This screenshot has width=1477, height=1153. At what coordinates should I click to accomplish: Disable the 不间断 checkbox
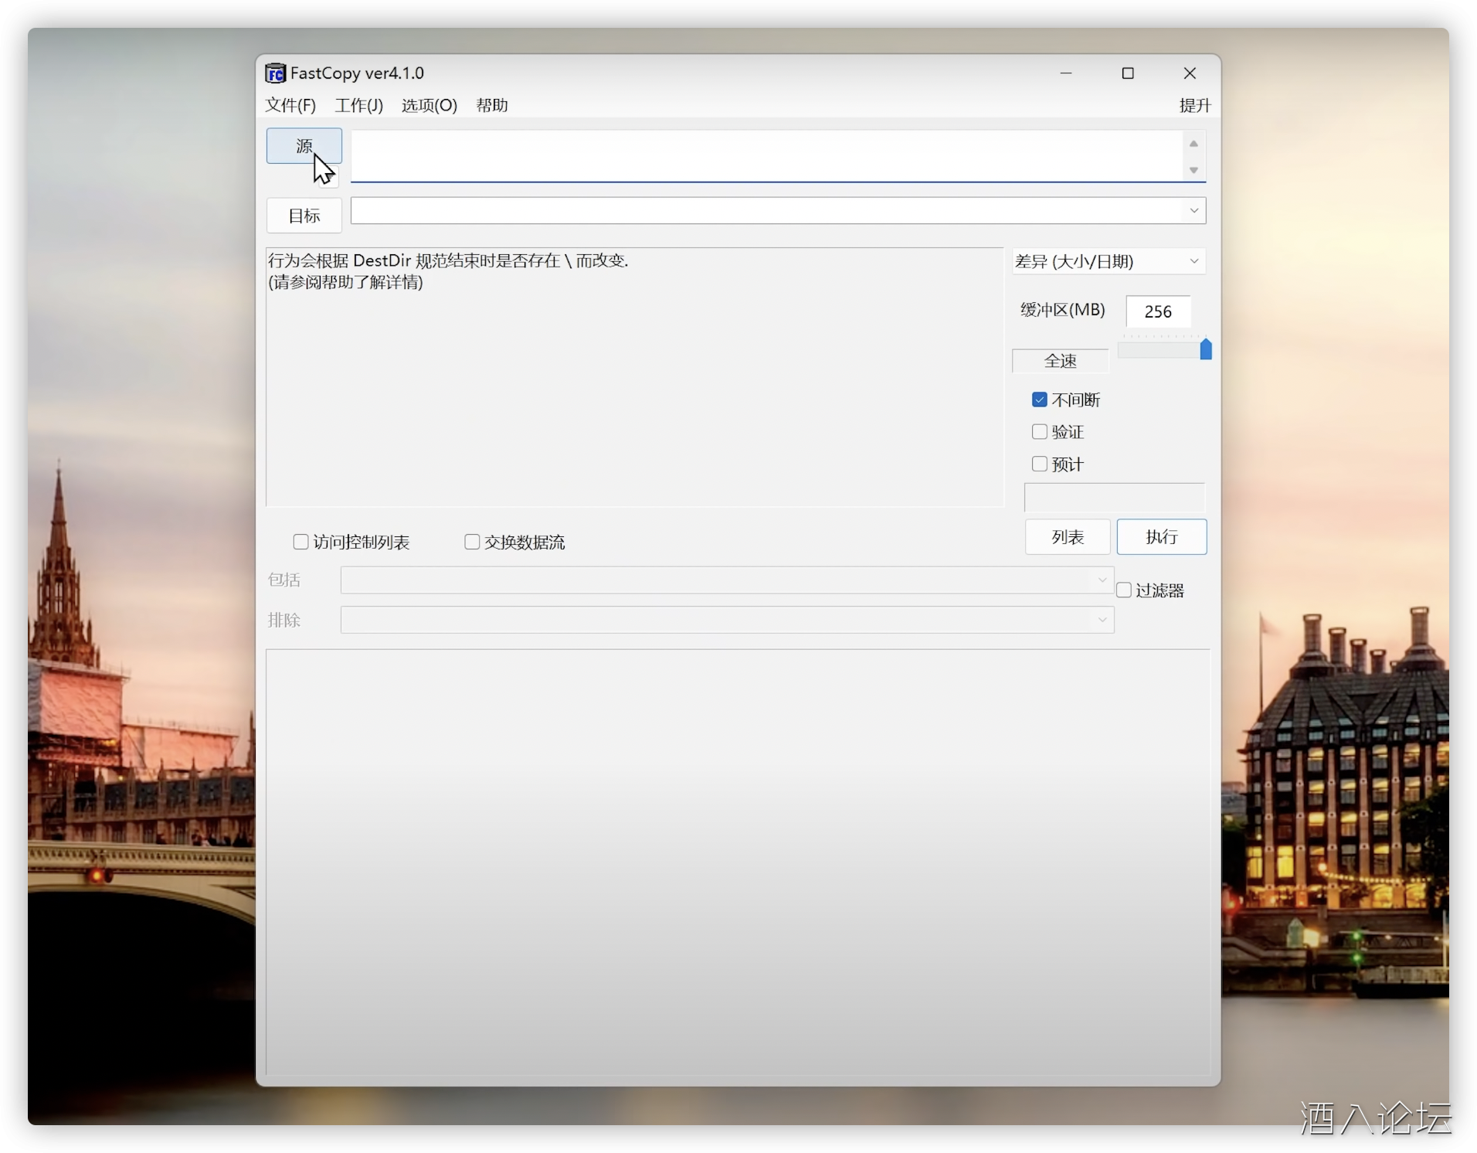[x=1040, y=400]
